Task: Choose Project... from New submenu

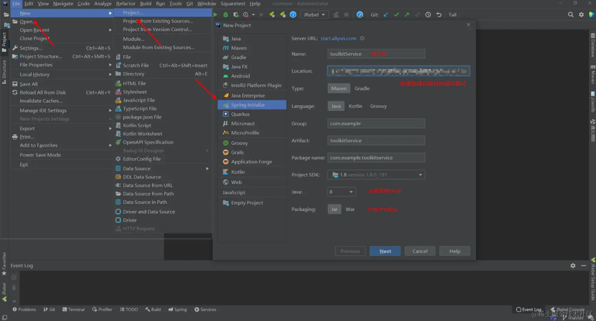Action: (163, 13)
